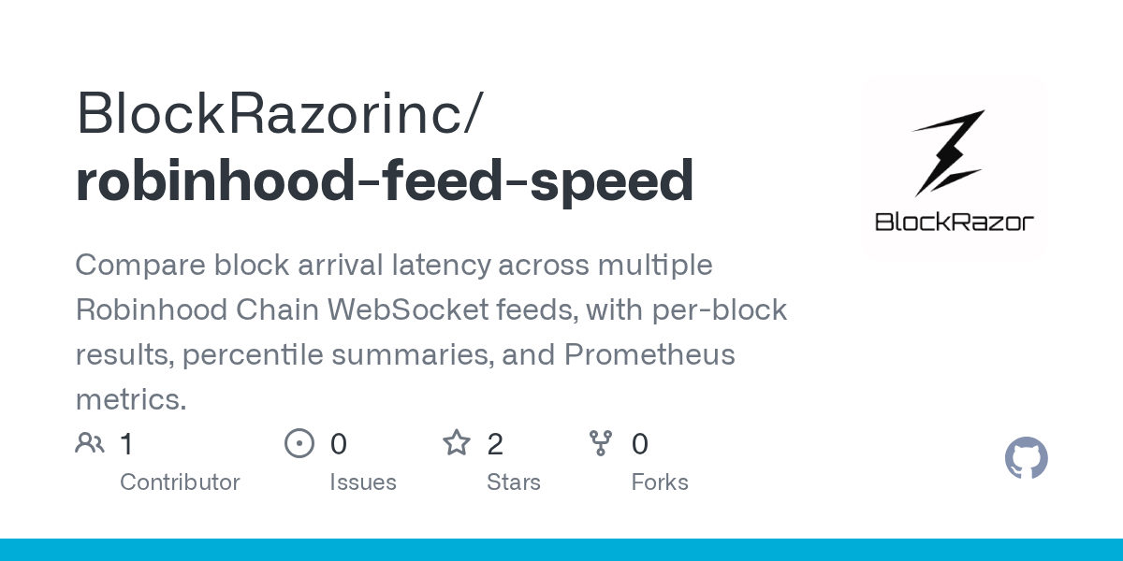This screenshot has height=561, width=1123.
Task: Click the repository description paragraph
Action: pos(430,332)
